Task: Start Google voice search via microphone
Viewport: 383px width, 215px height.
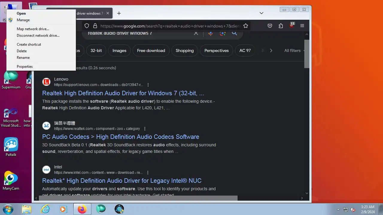Action: click(211, 33)
